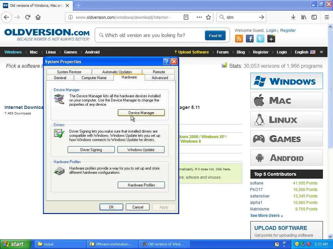Click the Find It! search button
This screenshot has height=249, width=333.
215,36
